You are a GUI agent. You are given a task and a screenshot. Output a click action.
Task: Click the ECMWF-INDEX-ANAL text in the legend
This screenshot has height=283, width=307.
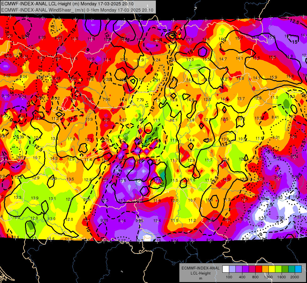tap(200, 268)
